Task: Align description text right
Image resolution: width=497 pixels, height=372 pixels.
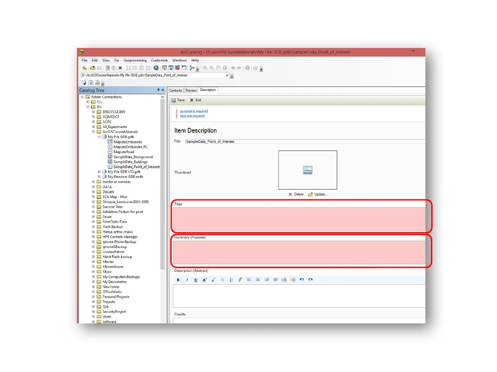Action: [x=266, y=279]
